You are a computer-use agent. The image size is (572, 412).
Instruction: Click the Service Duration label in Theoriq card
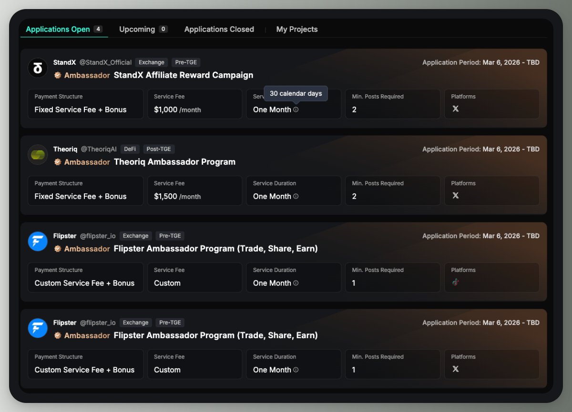pos(275,183)
